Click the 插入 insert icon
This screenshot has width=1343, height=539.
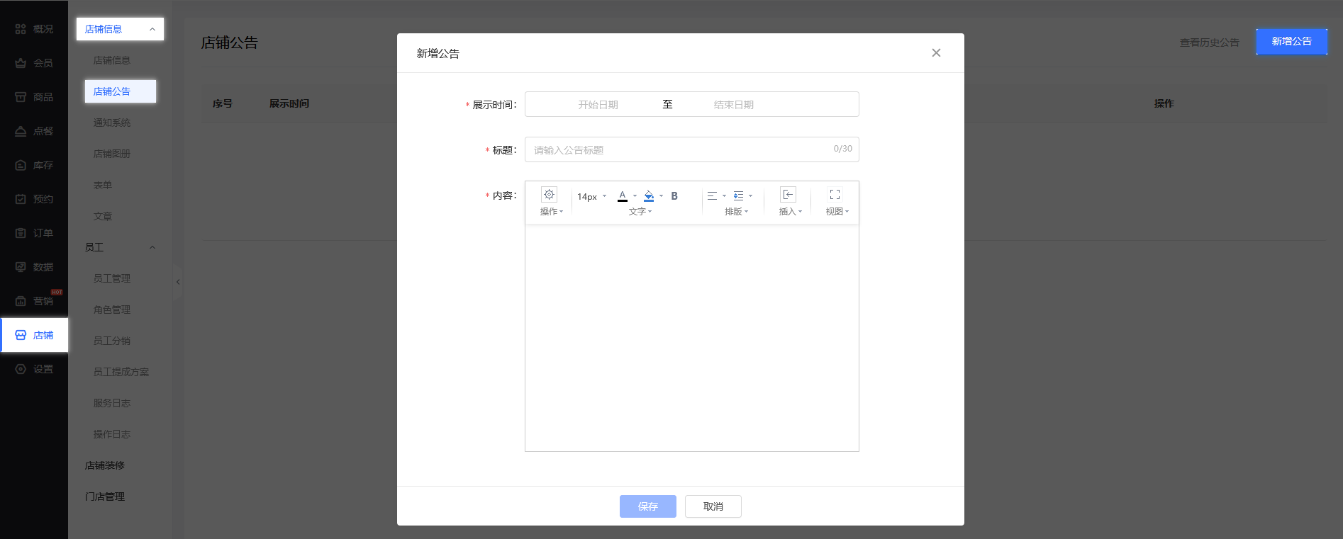click(x=788, y=195)
